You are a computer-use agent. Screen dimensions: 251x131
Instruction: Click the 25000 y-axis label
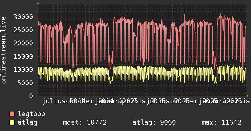[23, 30]
